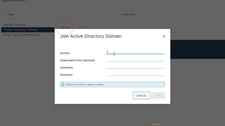Click the JOIN AD link

pyautogui.click(x=65, y=27)
